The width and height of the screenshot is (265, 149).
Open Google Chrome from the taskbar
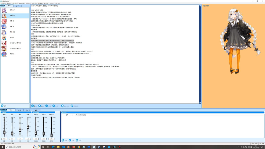click(x=79, y=147)
